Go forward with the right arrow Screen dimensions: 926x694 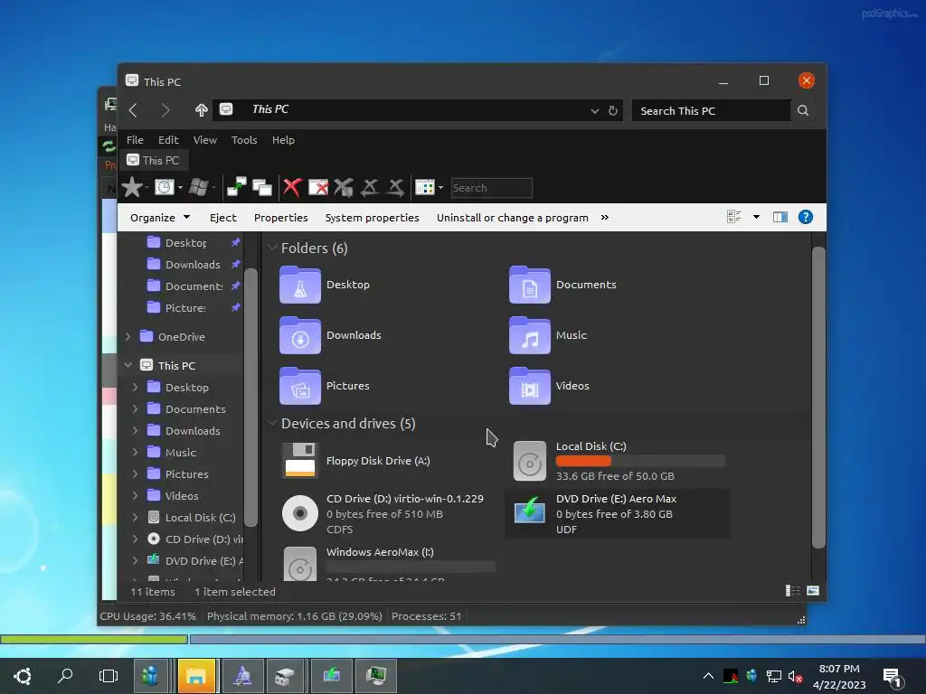pos(165,110)
